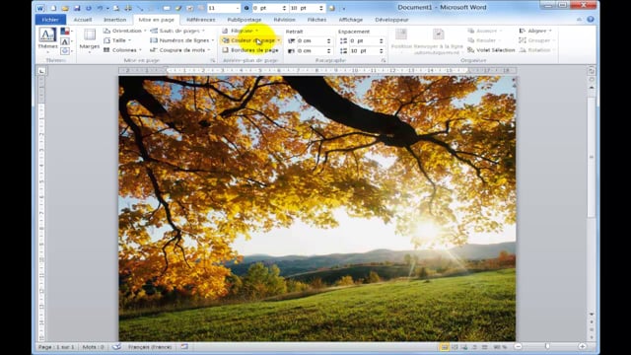Toggle ruler display icon above vertical scrollbar
This screenshot has height=355, width=631.
[592, 71]
